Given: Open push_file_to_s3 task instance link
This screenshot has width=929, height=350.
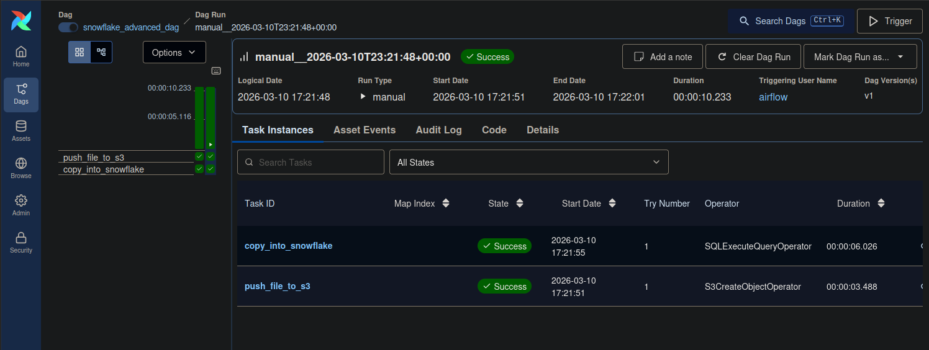Looking at the screenshot, I should coord(278,286).
